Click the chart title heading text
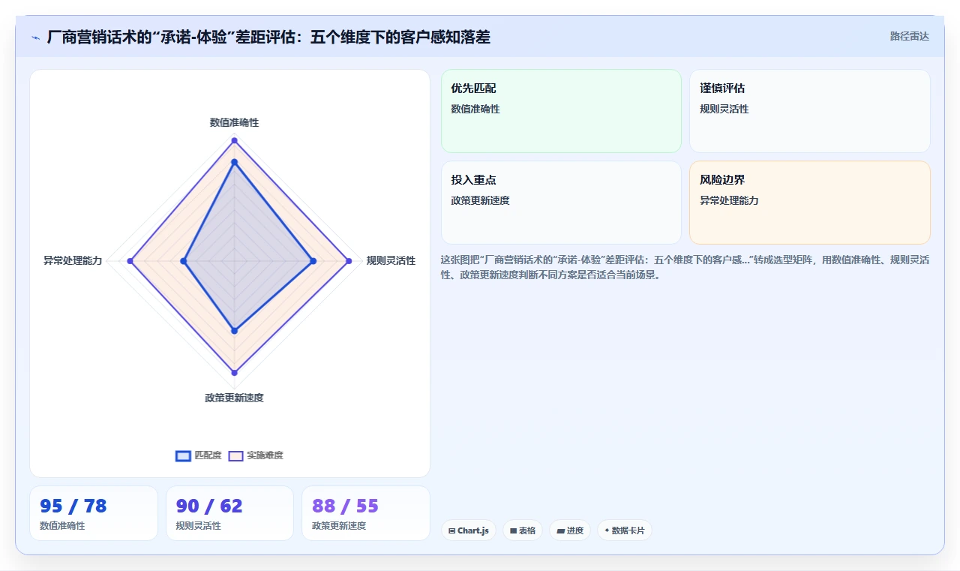The width and height of the screenshot is (960, 571). point(268,37)
